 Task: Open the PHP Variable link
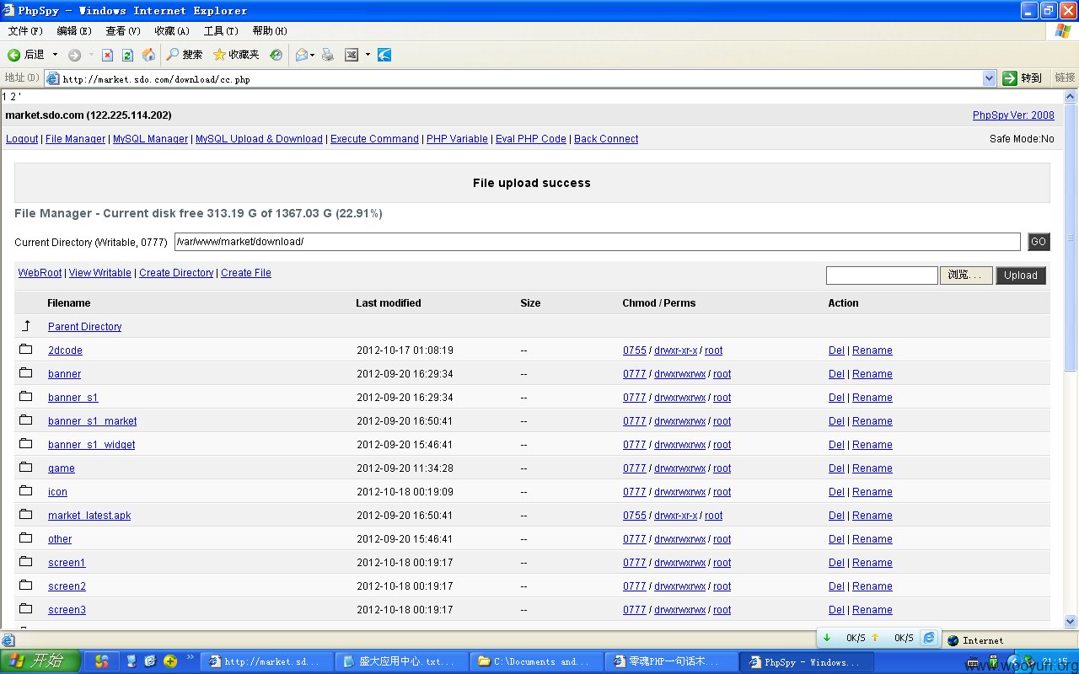[457, 139]
